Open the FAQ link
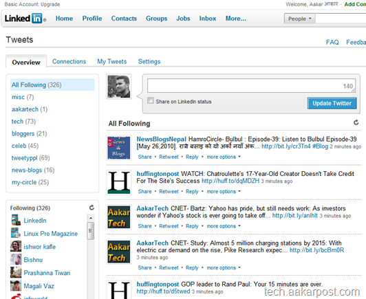 pyautogui.click(x=332, y=42)
